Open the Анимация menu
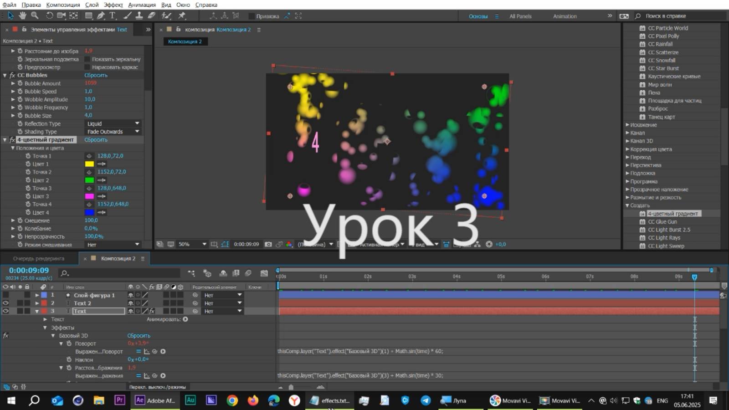729x410 pixels. click(142, 5)
